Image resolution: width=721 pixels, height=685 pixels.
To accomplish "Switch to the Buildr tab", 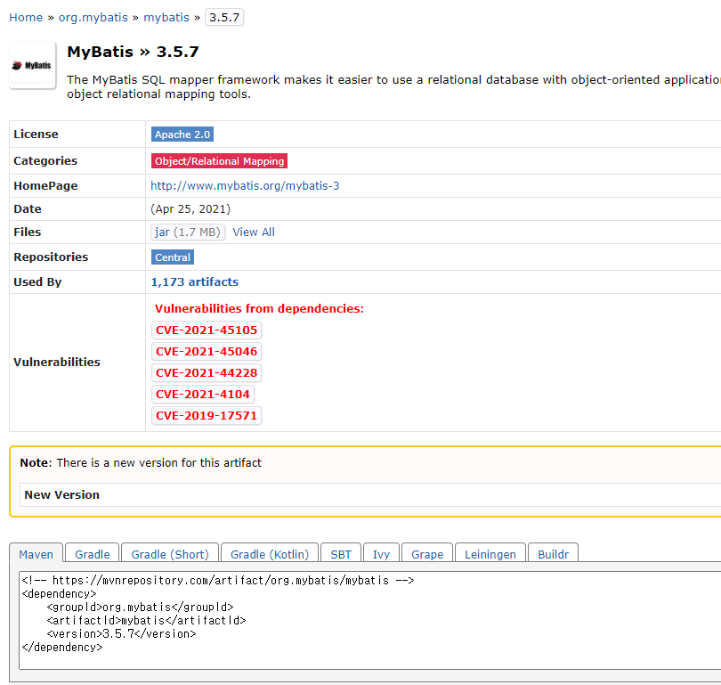I will pos(553,554).
